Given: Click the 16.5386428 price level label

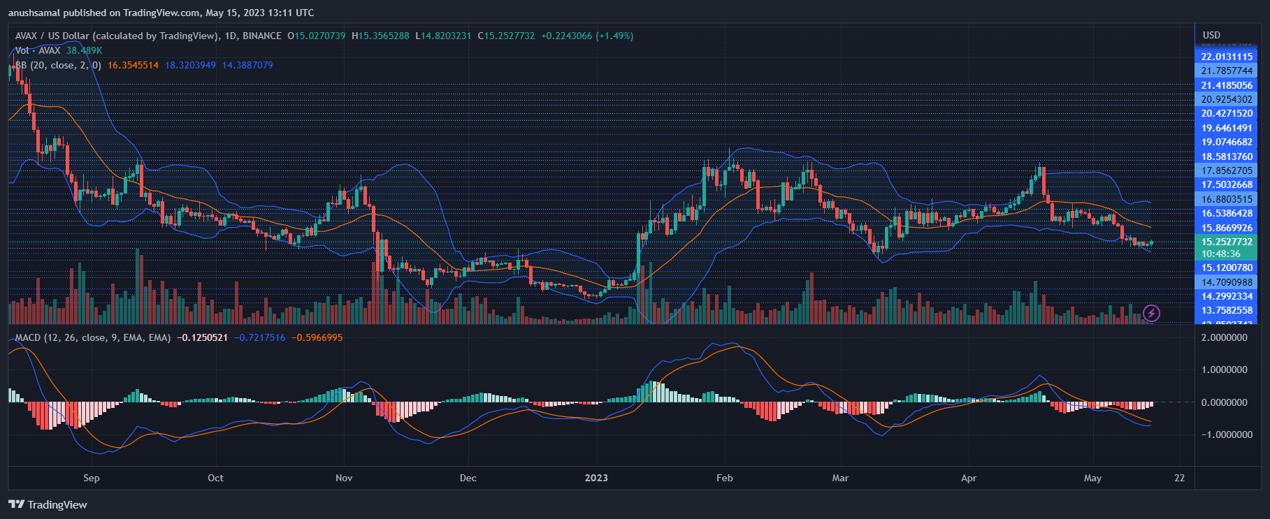Looking at the screenshot, I should click(x=1227, y=213).
